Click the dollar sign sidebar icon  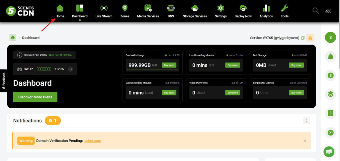pos(330,75)
